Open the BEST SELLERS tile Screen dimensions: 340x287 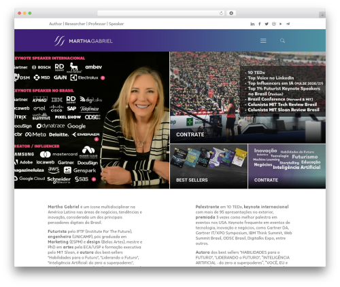pyautogui.click(x=209, y=166)
